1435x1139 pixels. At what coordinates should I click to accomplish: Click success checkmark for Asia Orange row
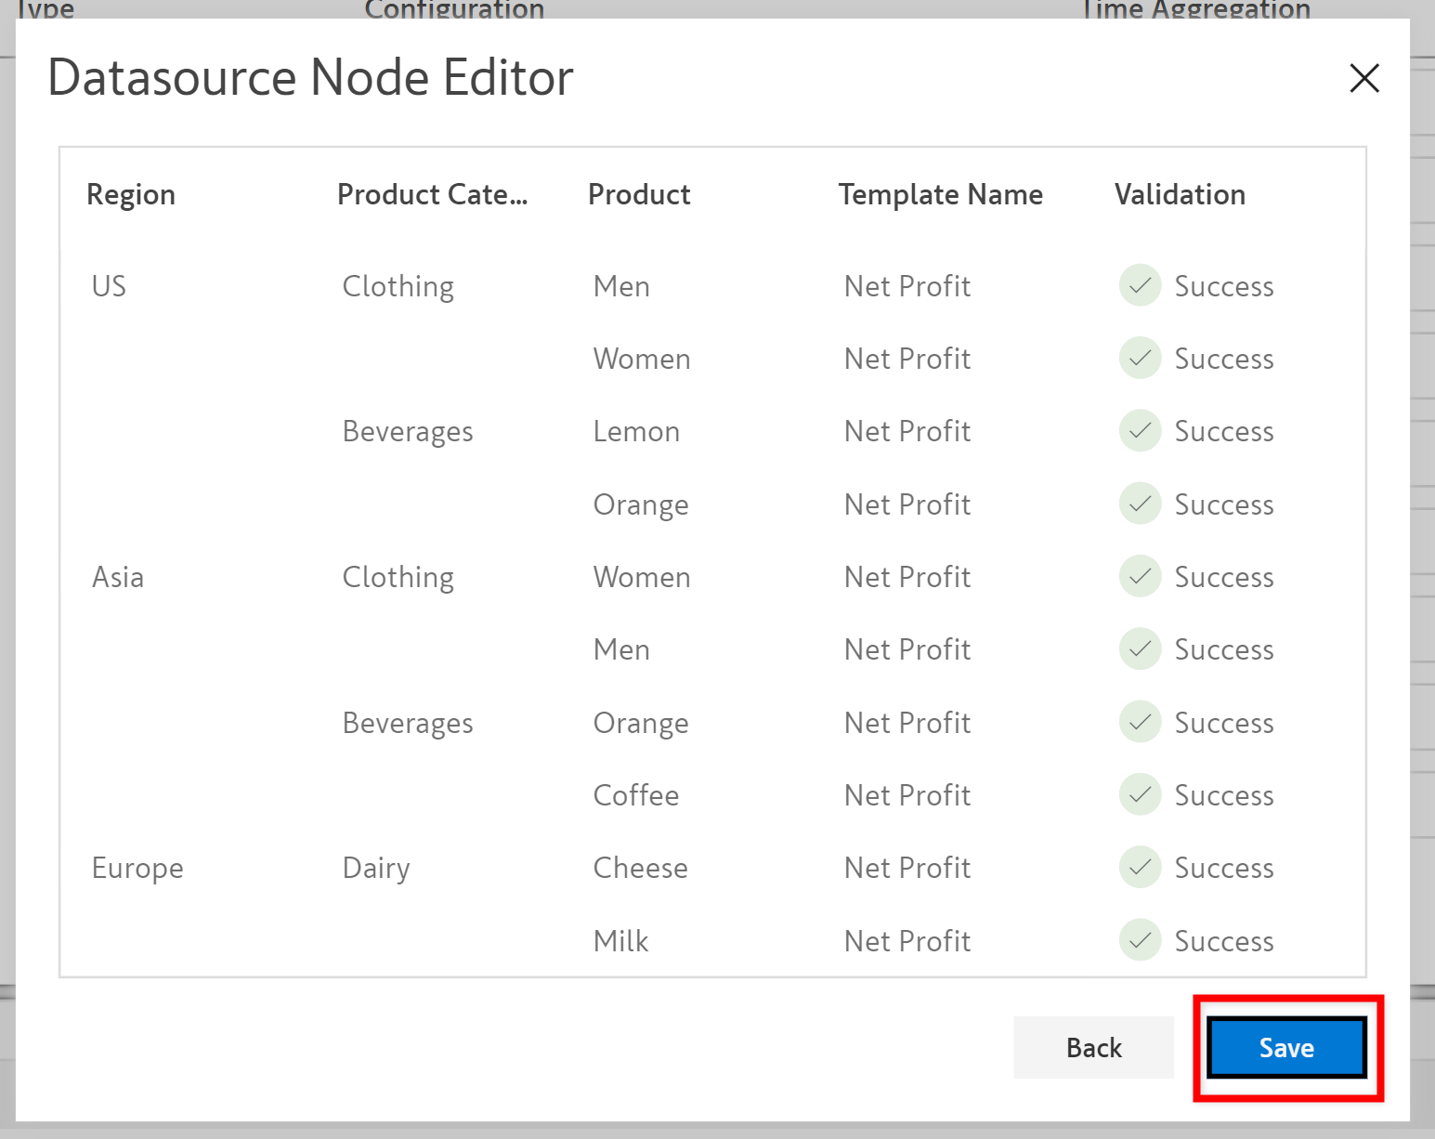click(x=1140, y=722)
